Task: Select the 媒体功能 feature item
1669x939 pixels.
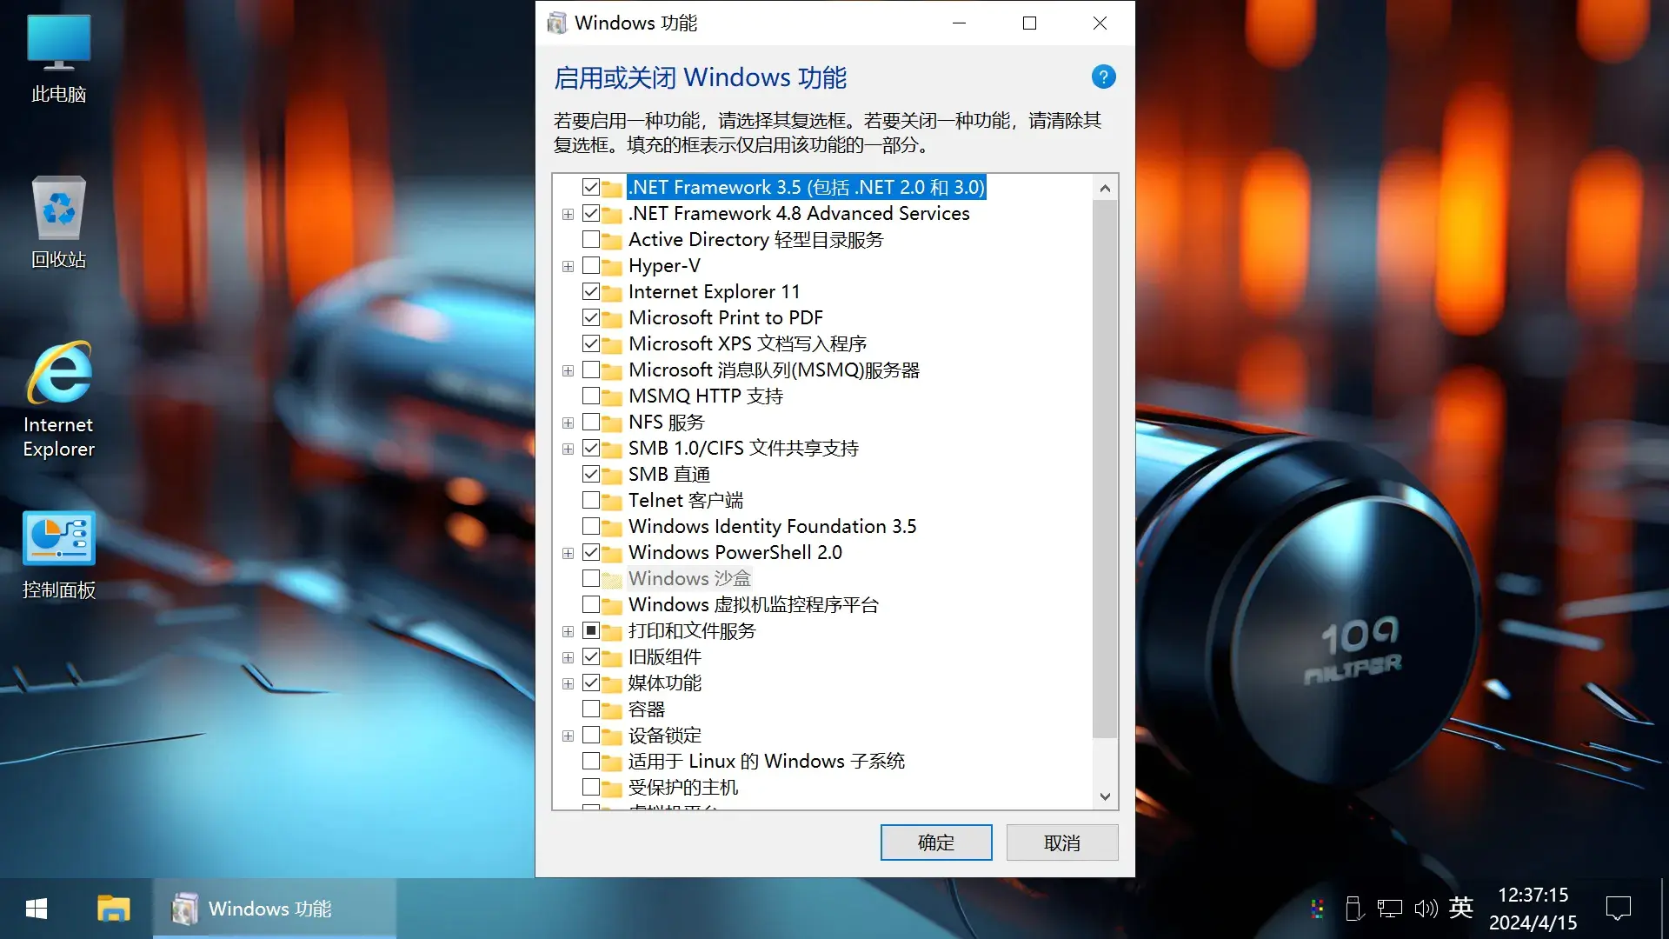Action: (x=666, y=683)
